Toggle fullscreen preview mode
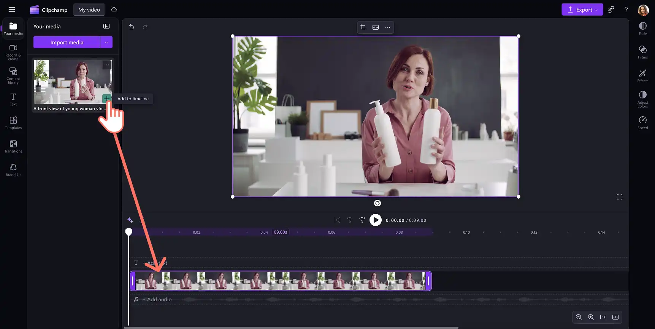The image size is (655, 329). [619, 197]
